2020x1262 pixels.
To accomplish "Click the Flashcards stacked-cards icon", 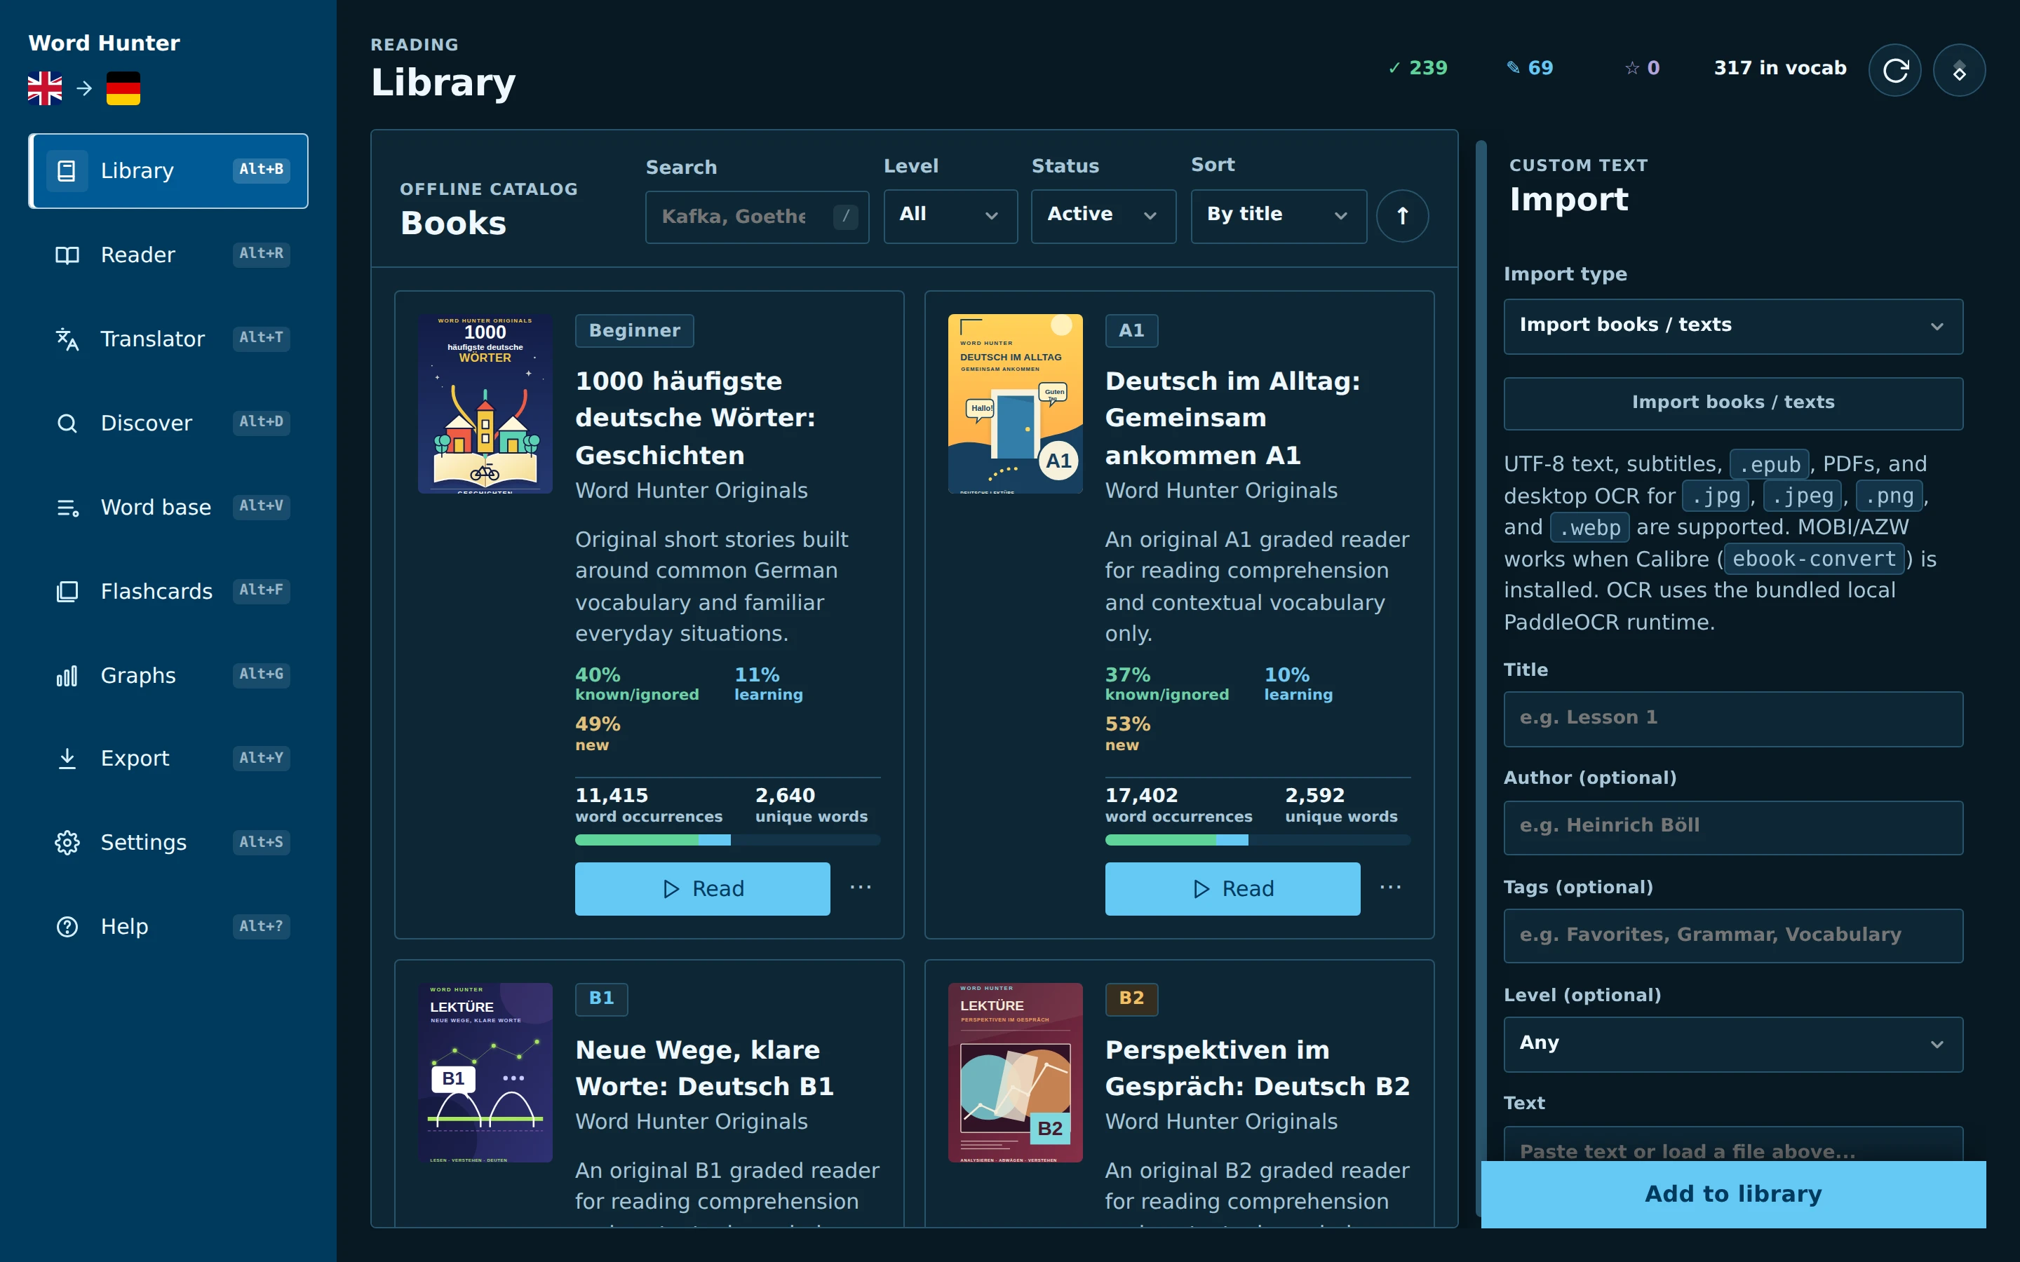I will tap(67, 591).
